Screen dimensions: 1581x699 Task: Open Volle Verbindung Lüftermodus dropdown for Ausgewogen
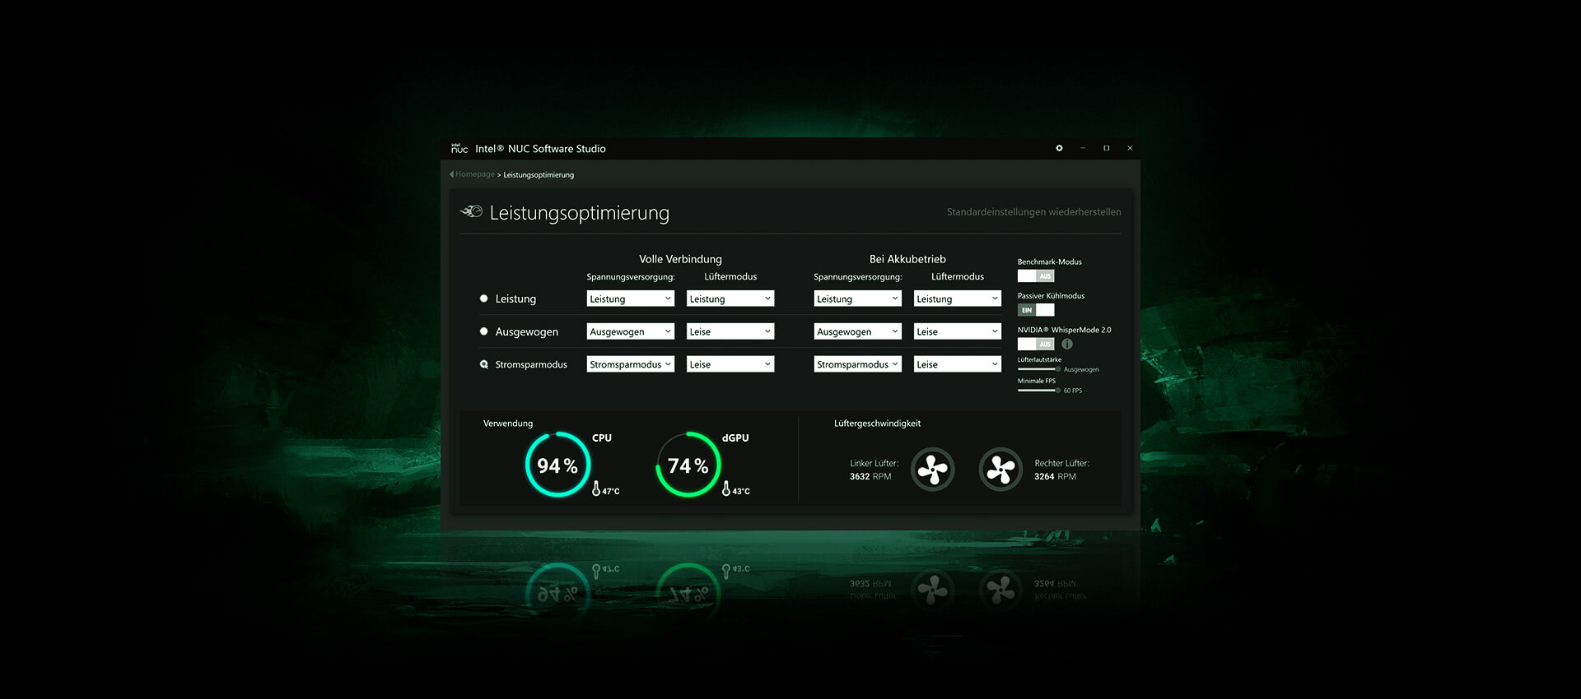(x=730, y=331)
